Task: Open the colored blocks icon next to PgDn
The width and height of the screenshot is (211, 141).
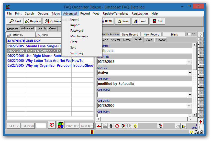Action: (x=61, y=125)
